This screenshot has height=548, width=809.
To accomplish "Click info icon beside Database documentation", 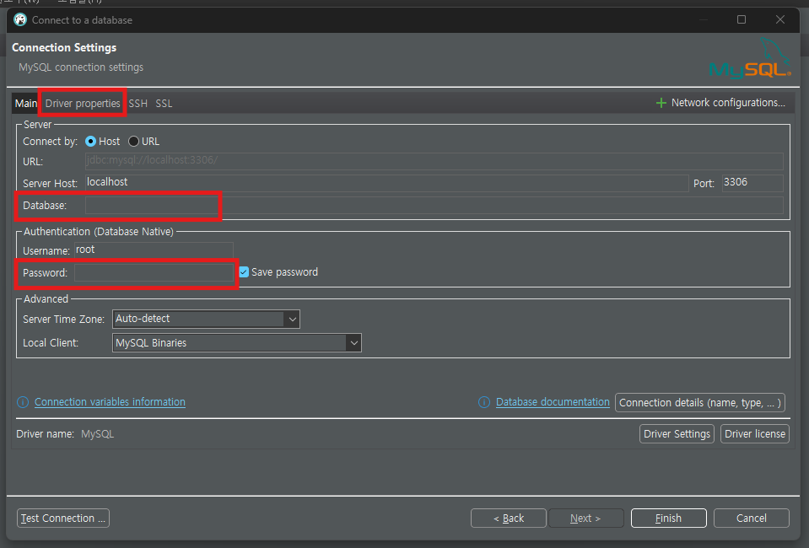I will 484,402.
